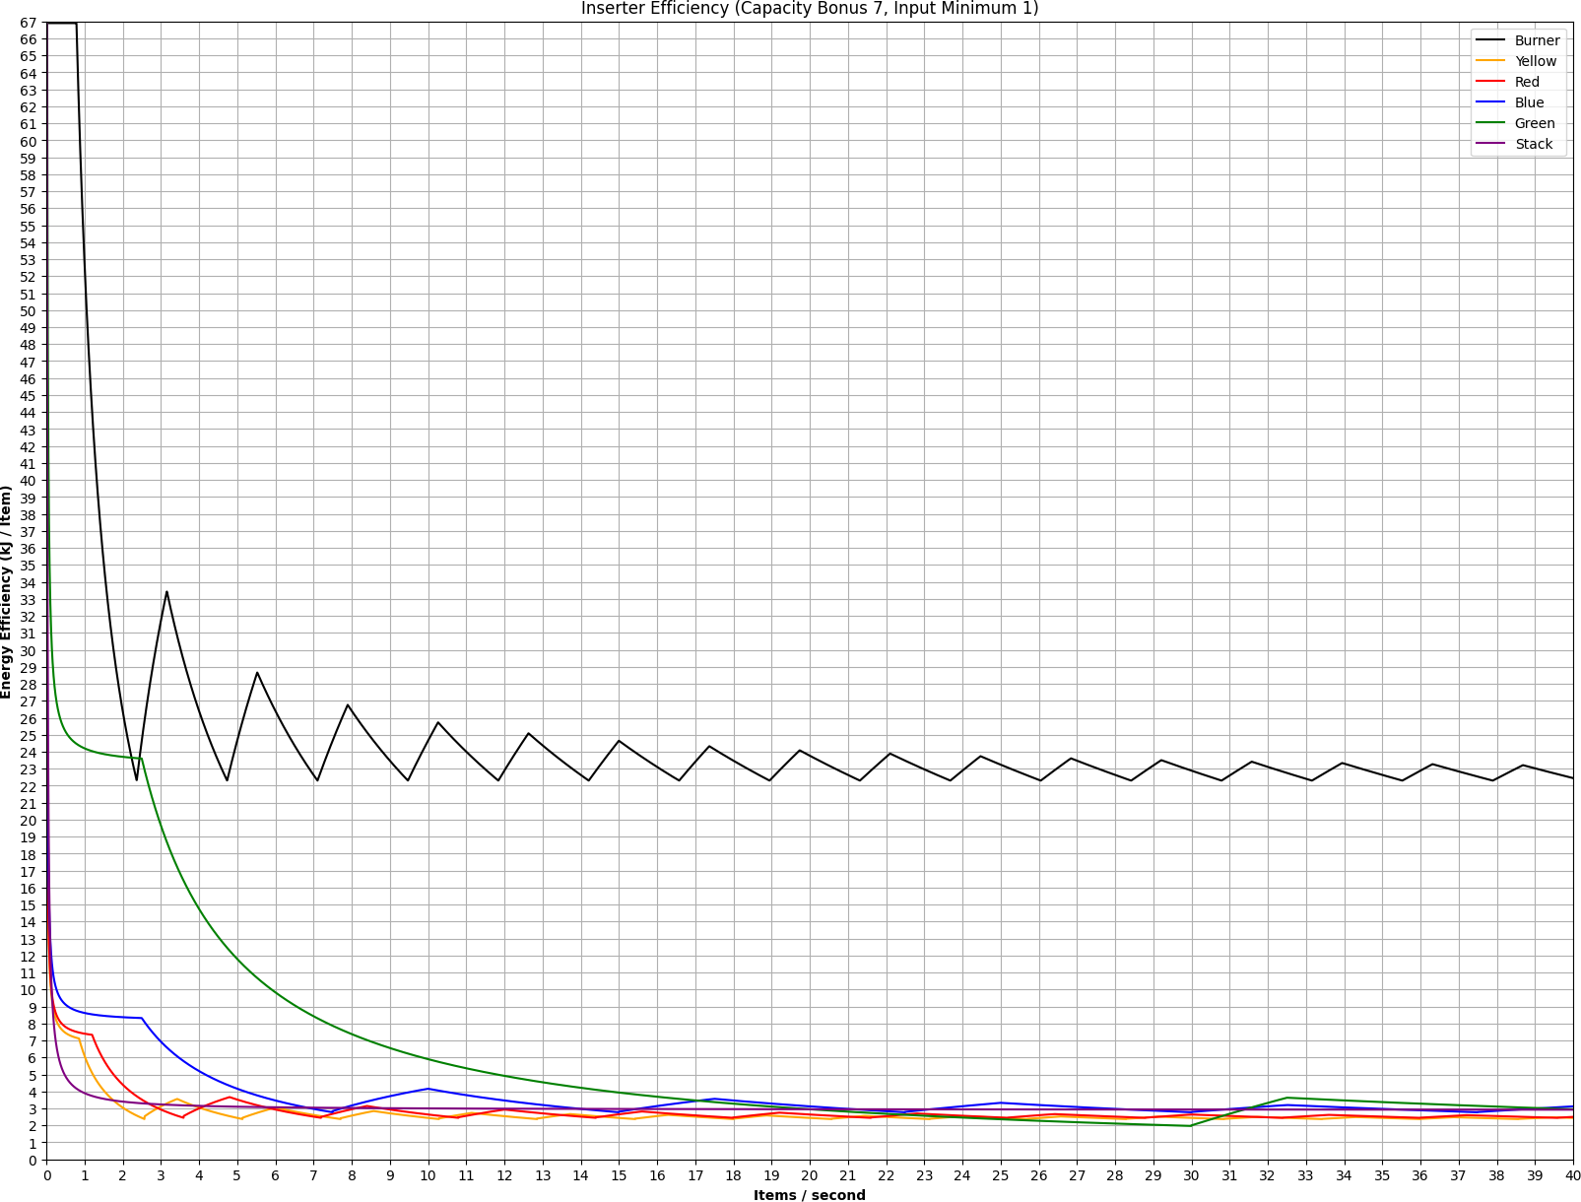
Task: Click y-axis tick label 67
Action: 29,23
